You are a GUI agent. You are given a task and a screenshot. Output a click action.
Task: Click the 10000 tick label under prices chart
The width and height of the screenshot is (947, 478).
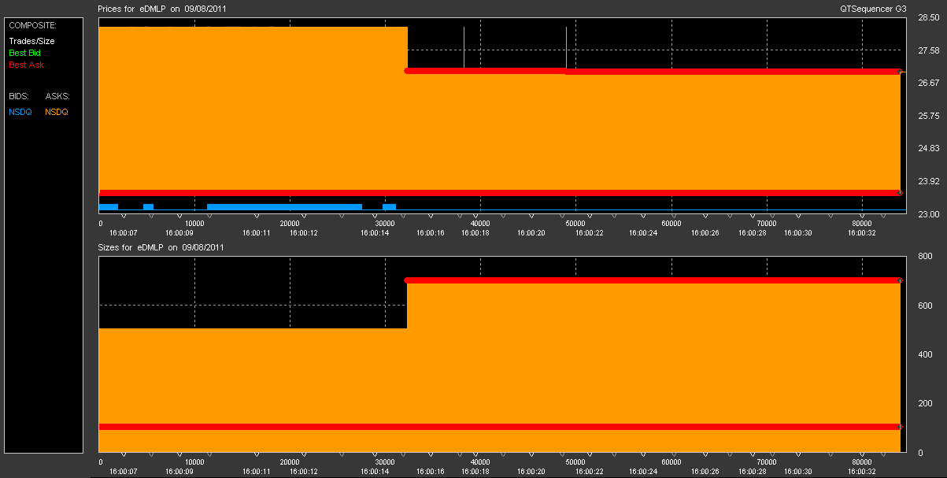pyautogui.click(x=194, y=224)
